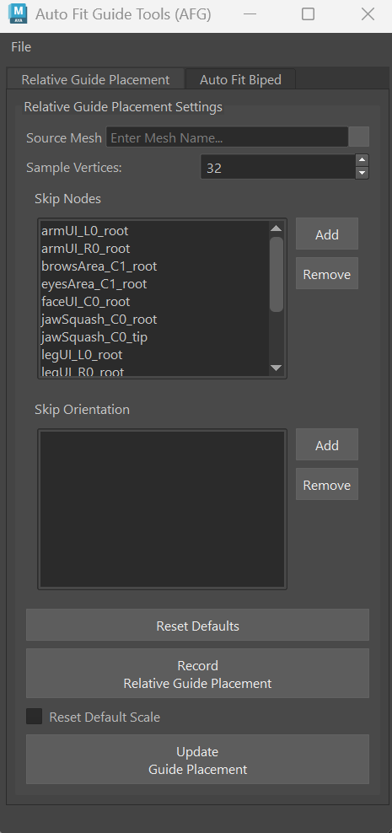Click Skip Nodes scrollbar up arrow

pyautogui.click(x=277, y=228)
